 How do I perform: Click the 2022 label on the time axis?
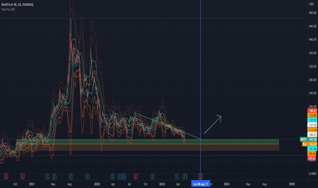coord(97,184)
